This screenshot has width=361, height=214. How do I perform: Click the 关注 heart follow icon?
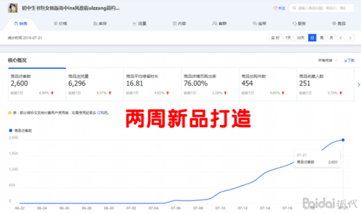click(275, 8)
